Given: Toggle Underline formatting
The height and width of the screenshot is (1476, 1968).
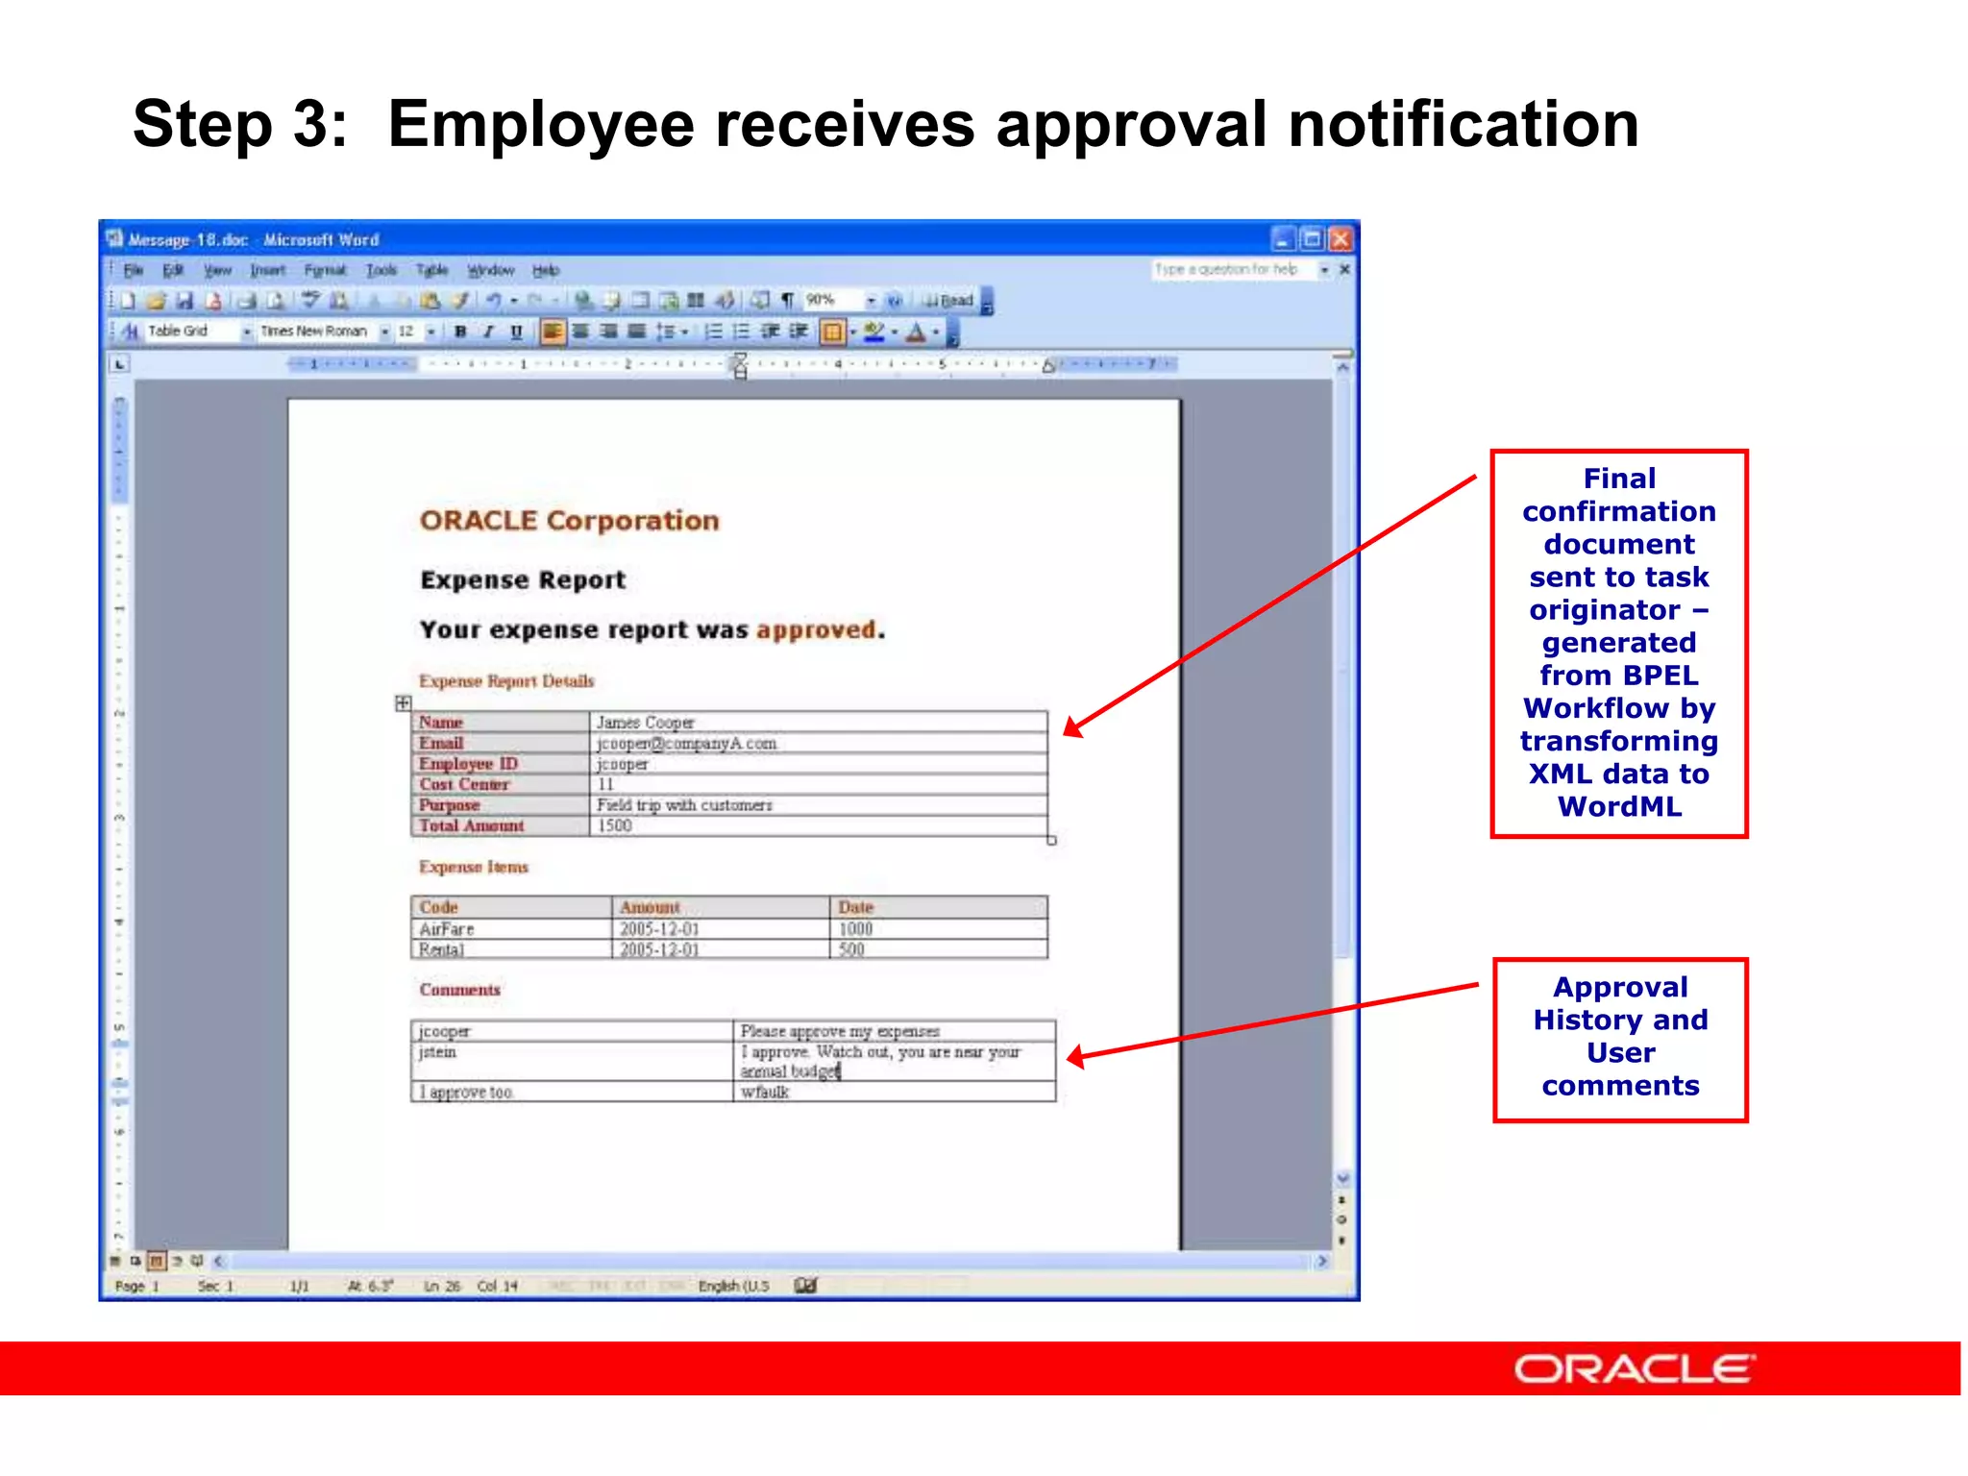Looking at the screenshot, I should [516, 332].
